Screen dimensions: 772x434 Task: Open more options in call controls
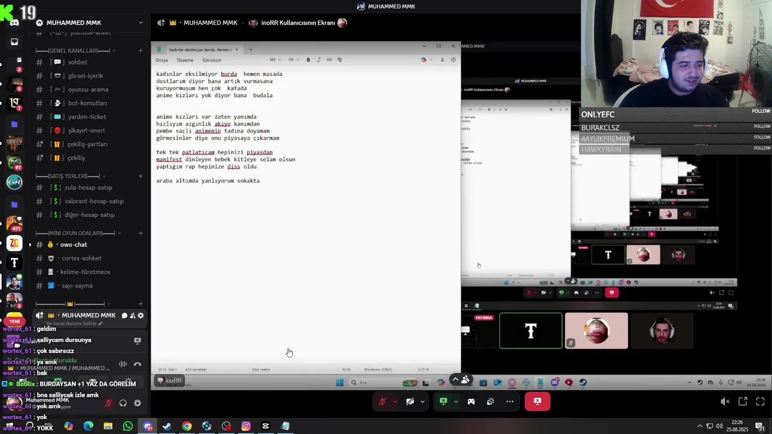(x=510, y=401)
